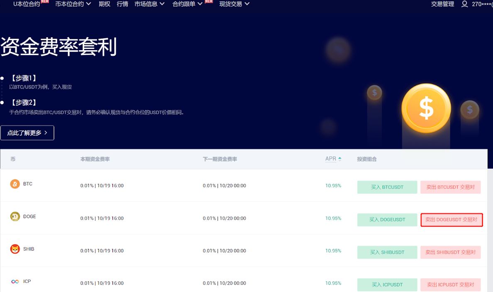Viewport: 493px width, 292px height.
Task: Open the 合约跟单 dropdown menu
Action: pos(188,4)
